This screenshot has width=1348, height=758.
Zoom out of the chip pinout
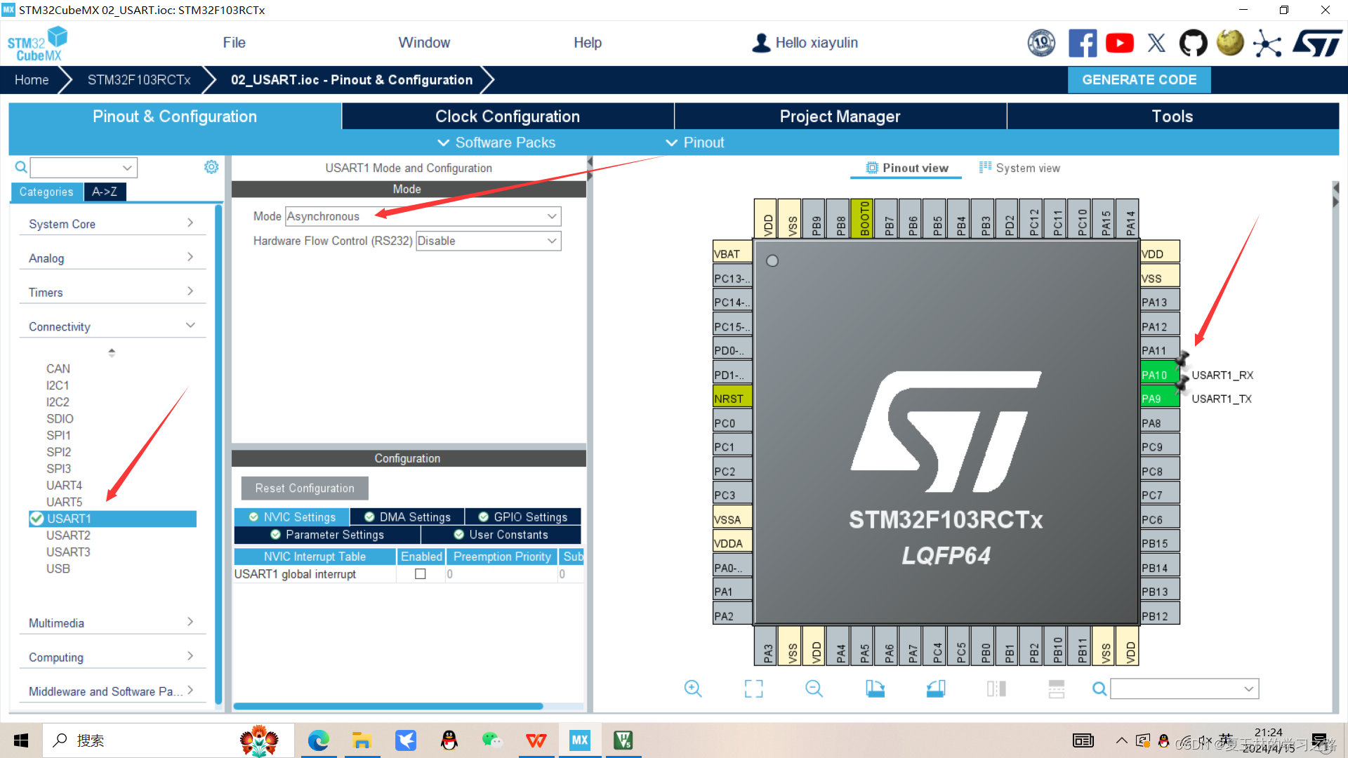814,689
